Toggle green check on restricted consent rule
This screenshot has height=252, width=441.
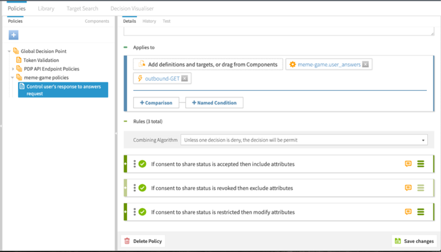point(143,212)
